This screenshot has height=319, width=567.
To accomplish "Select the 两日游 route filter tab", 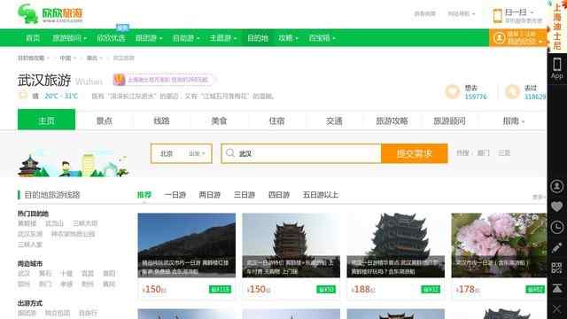I will point(210,195).
